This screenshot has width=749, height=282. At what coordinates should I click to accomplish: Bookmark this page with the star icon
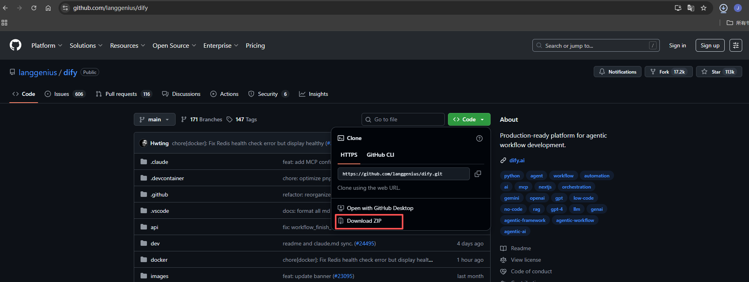point(704,8)
